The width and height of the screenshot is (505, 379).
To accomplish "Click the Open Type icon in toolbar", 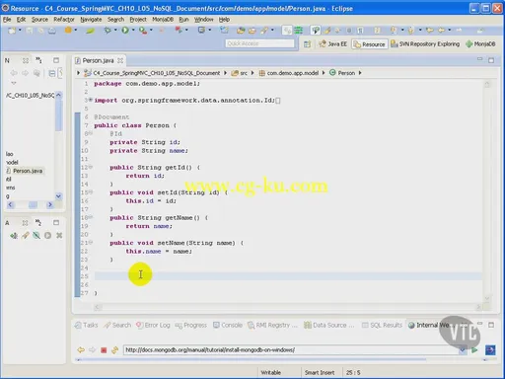I will (241, 31).
